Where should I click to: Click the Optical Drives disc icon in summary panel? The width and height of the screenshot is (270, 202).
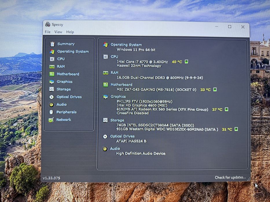click(x=105, y=136)
